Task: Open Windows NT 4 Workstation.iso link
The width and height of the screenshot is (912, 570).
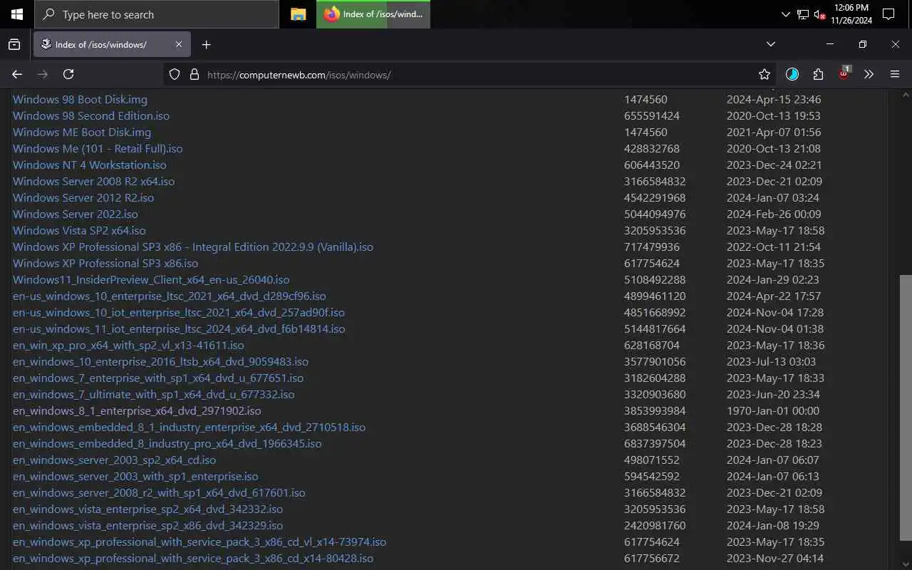Action: tap(90, 165)
